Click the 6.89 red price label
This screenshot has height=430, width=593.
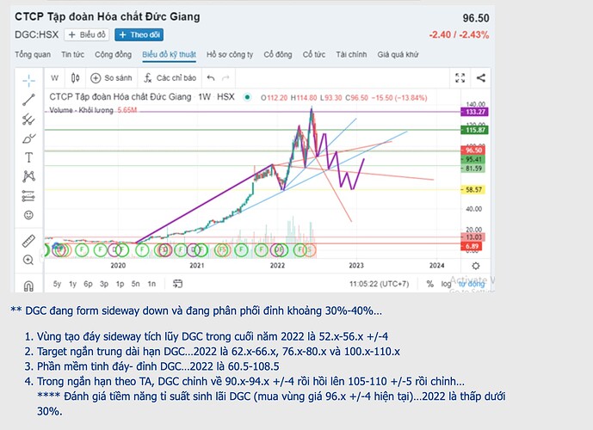coord(472,246)
